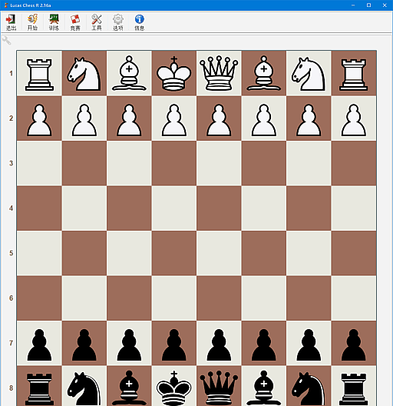This screenshot has height=406, width=393.
Task: Select the black queen
Action: click(x=219, y=388)
